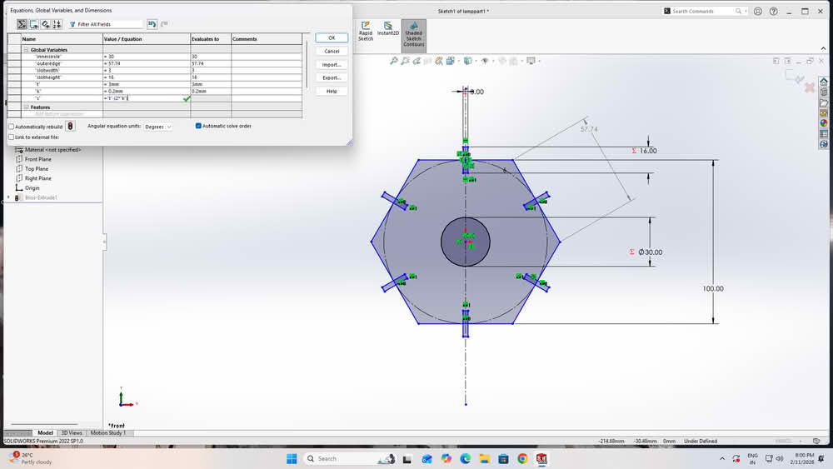Open the Windows Start menu

[x=292, y=458]
